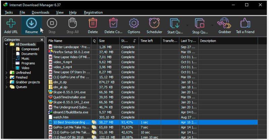This screenshot has height=140, width=269.
Task: Click the Tell a Friend thumbs-up icon
Action: 244,23
